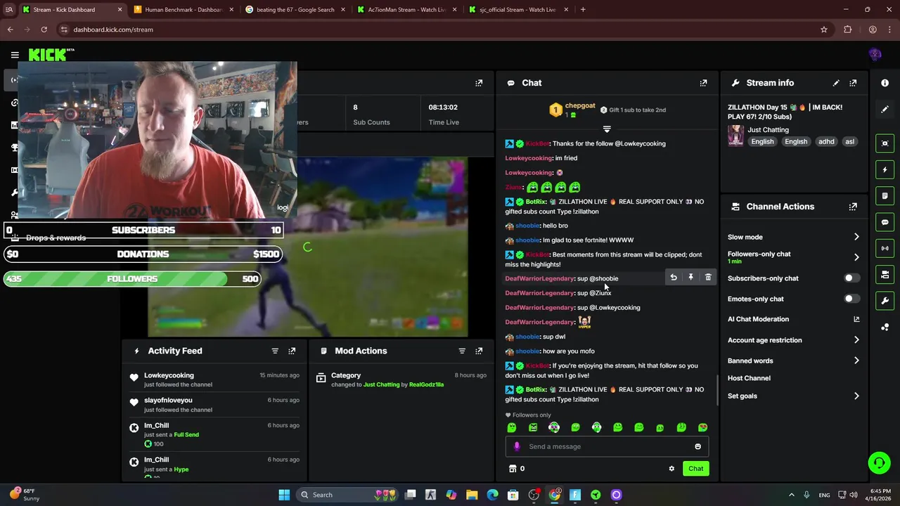
Task: Open File Explorer from taskbar
Action: point(472,495)
